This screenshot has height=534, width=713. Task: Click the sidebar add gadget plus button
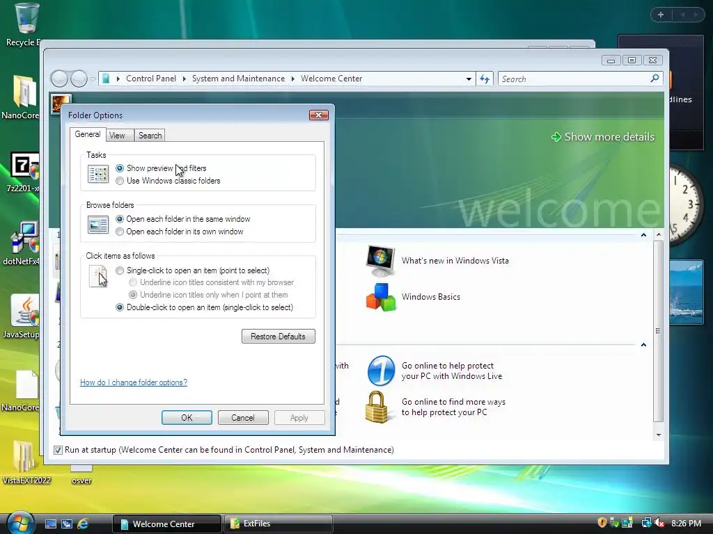pos(661,15)
